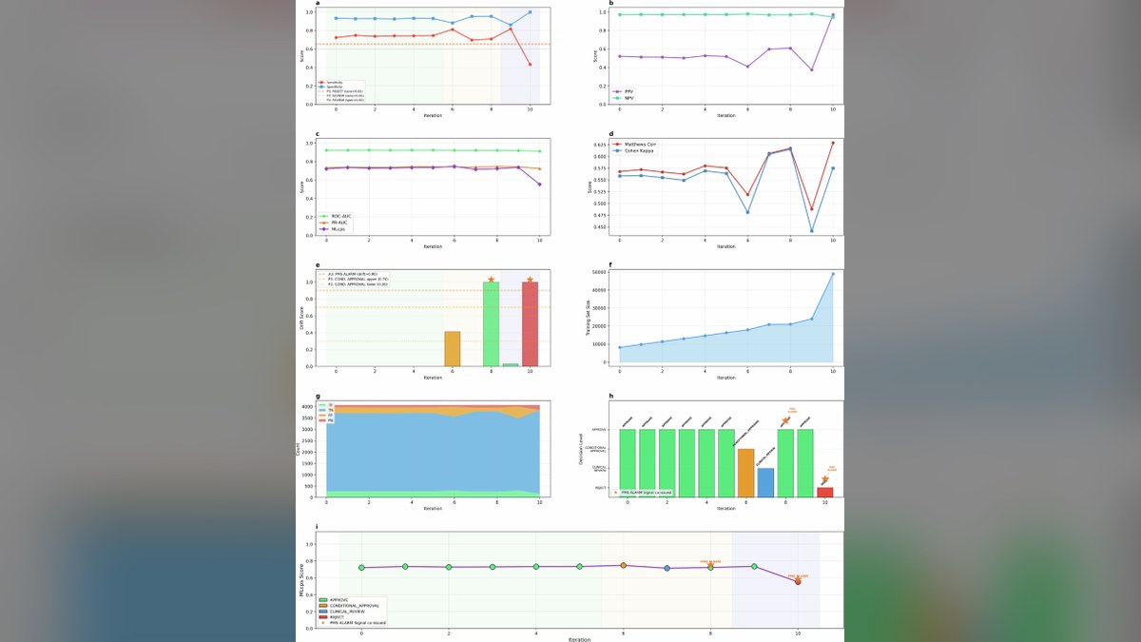
Task: Click the orange bar at iteration 6 in panel e
Action: [x=452, y=349]
